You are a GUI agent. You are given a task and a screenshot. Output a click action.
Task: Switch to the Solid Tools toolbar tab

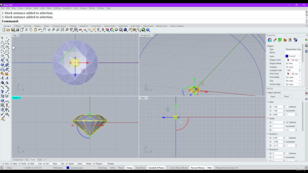point(123,26)
